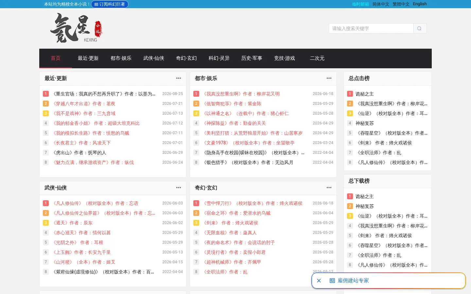This screenshot has width=471, height=294.
Task: Switch language to English
Action: pos(420,4)
